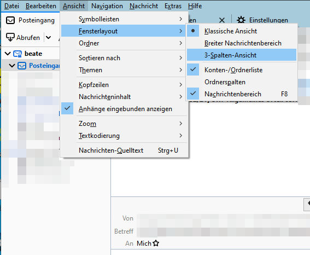Toggle Ordnerspalten option

[x=242, y=82]
